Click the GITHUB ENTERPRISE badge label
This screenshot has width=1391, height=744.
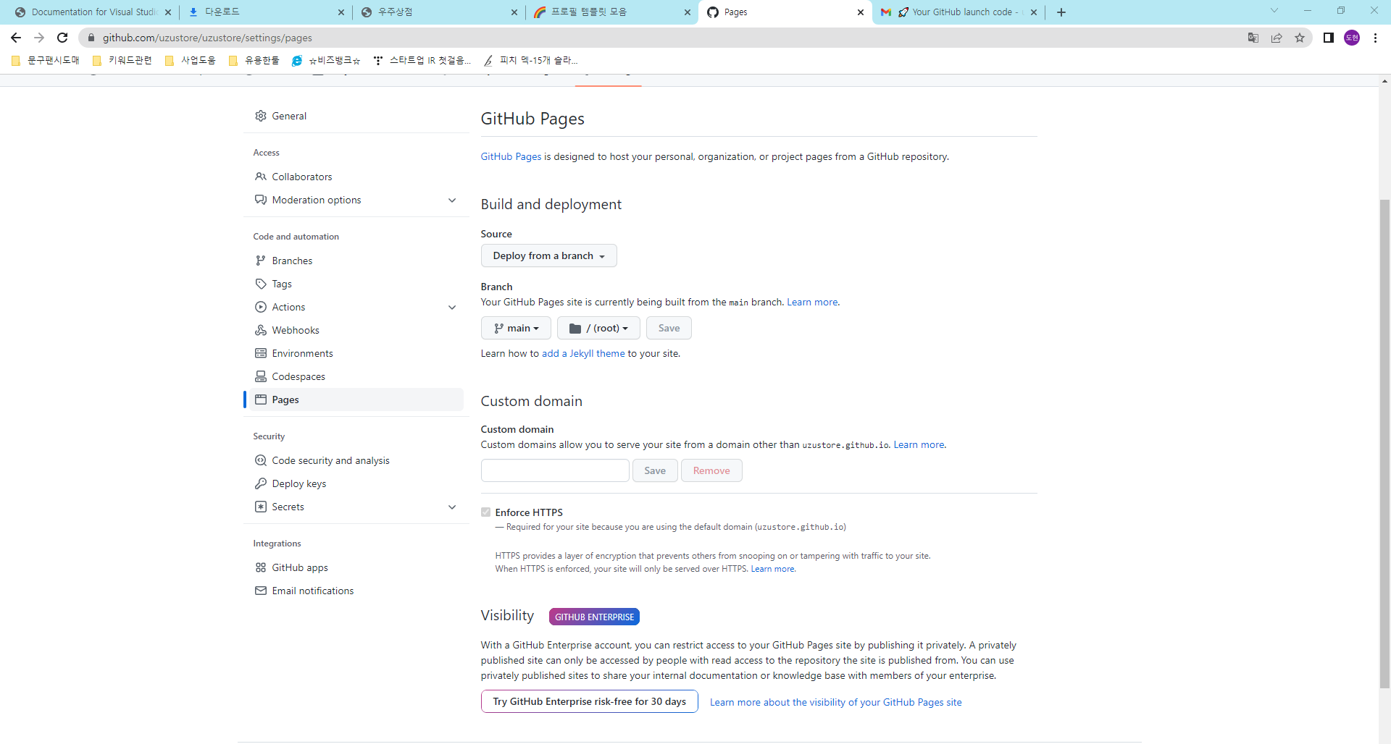(x=594, y=617)
